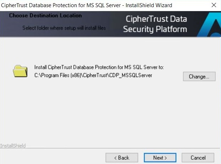The width and height of the screenshot is (221, 164).
Task: Click the 'Security Platform' line in banner
Action: click(155, 29)
